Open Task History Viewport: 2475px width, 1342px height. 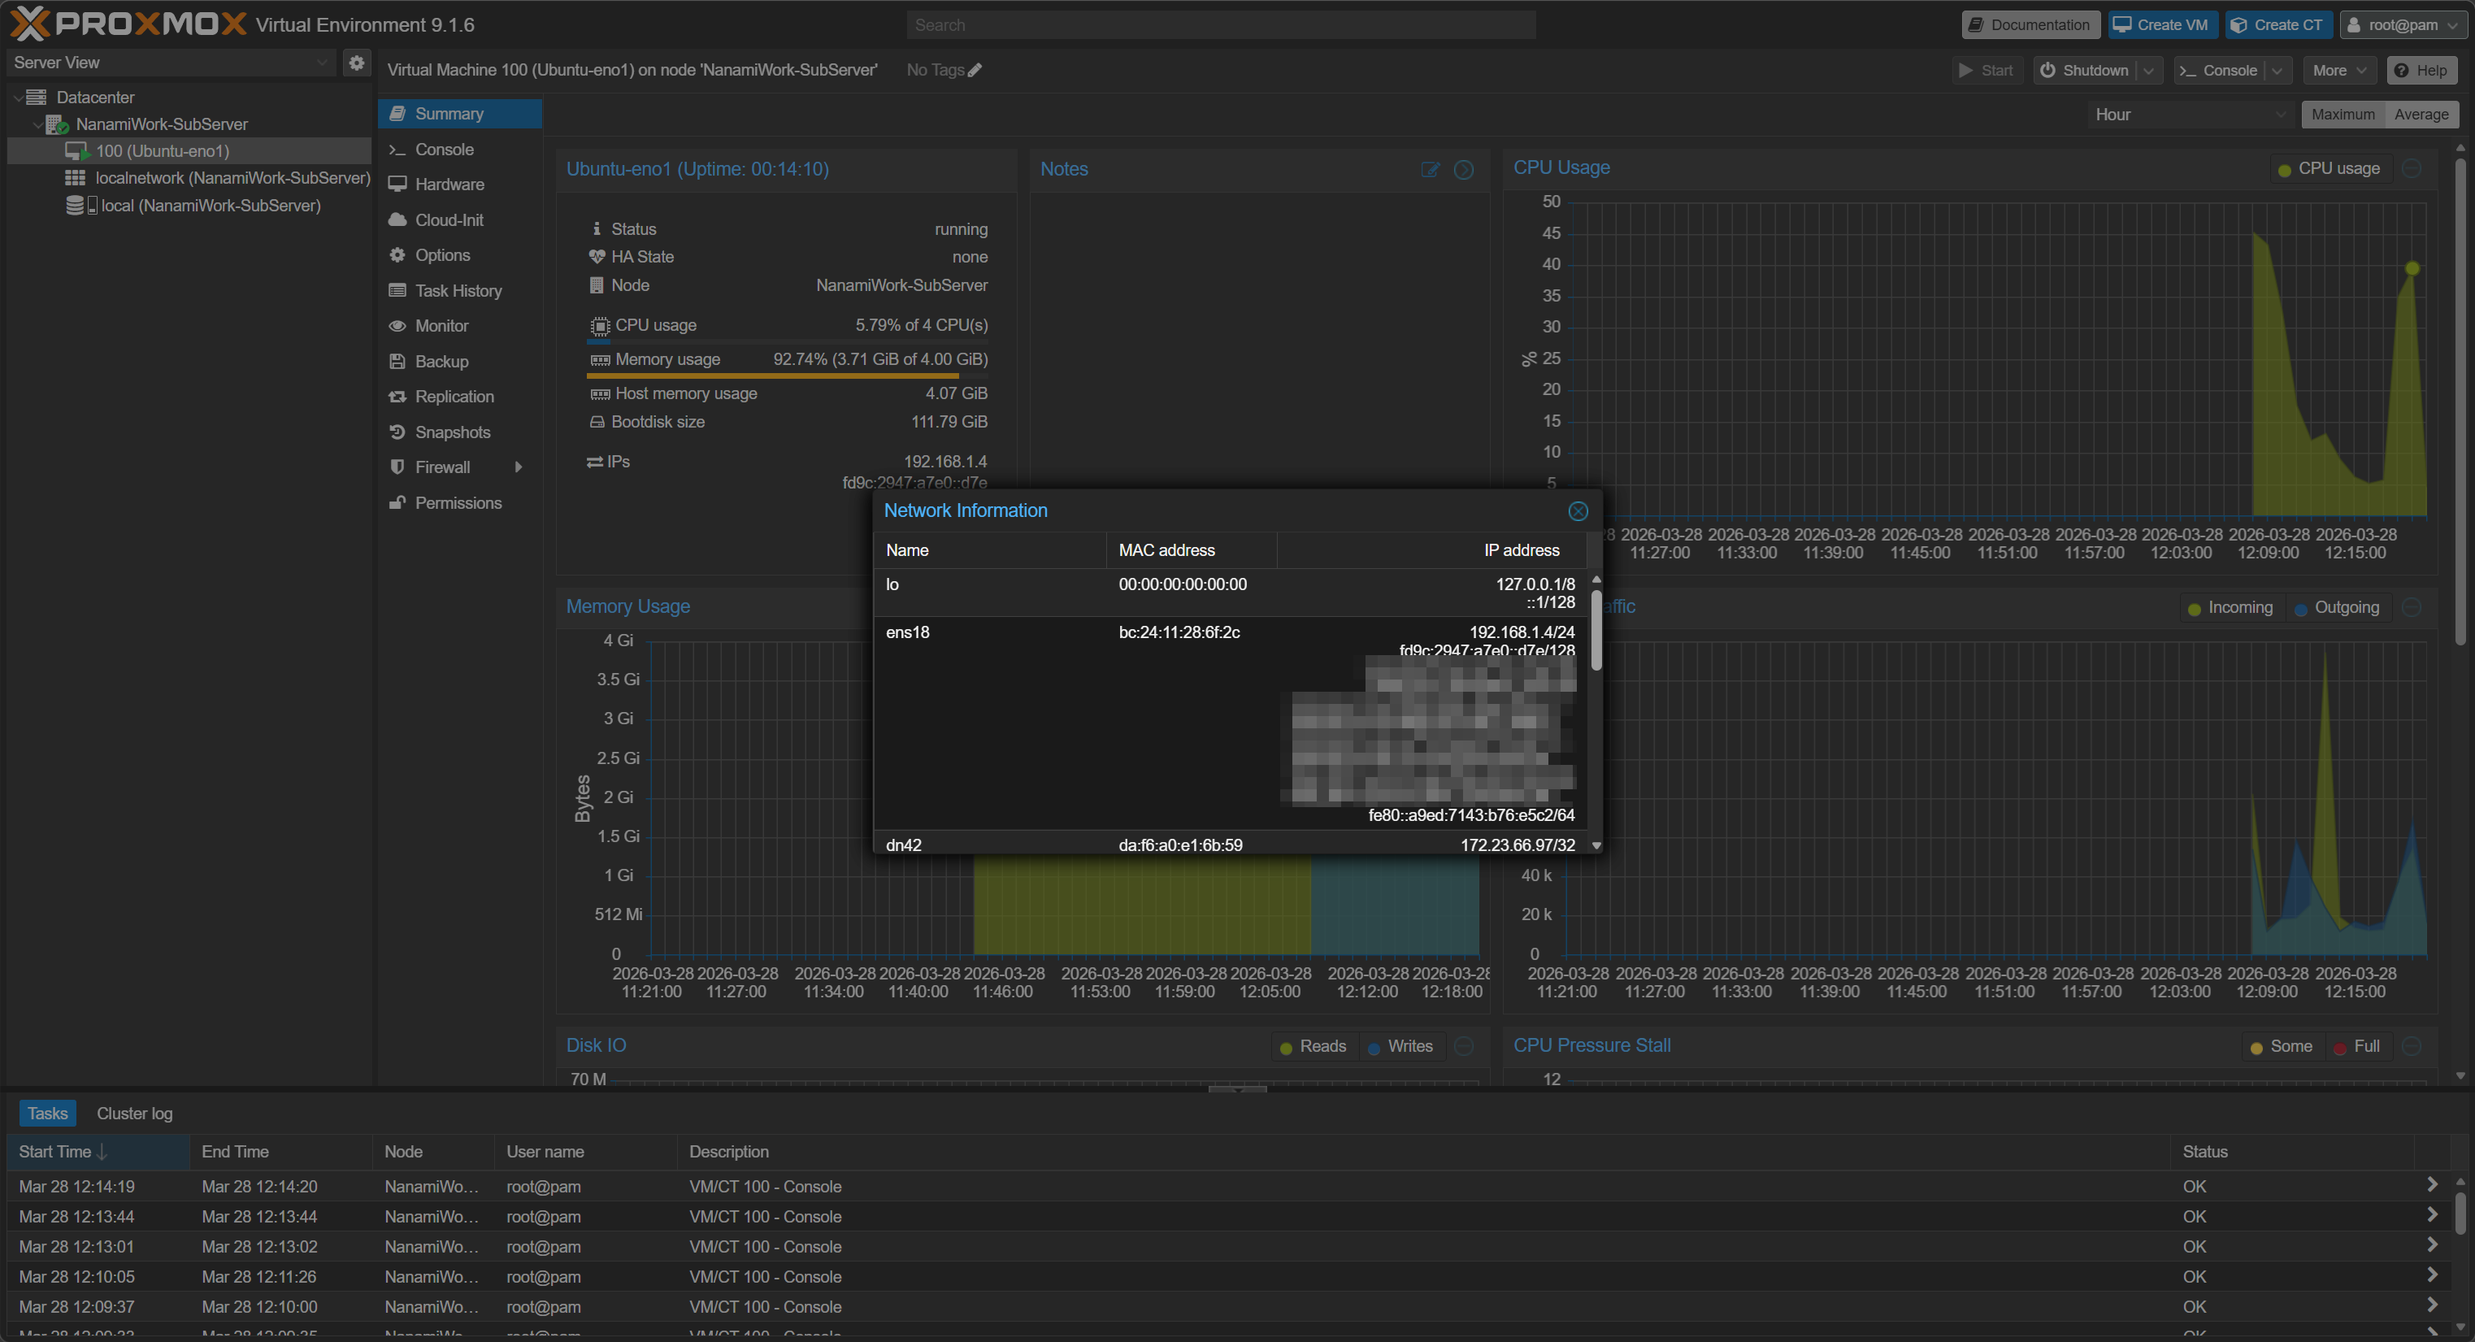click(x=459, y=290)
